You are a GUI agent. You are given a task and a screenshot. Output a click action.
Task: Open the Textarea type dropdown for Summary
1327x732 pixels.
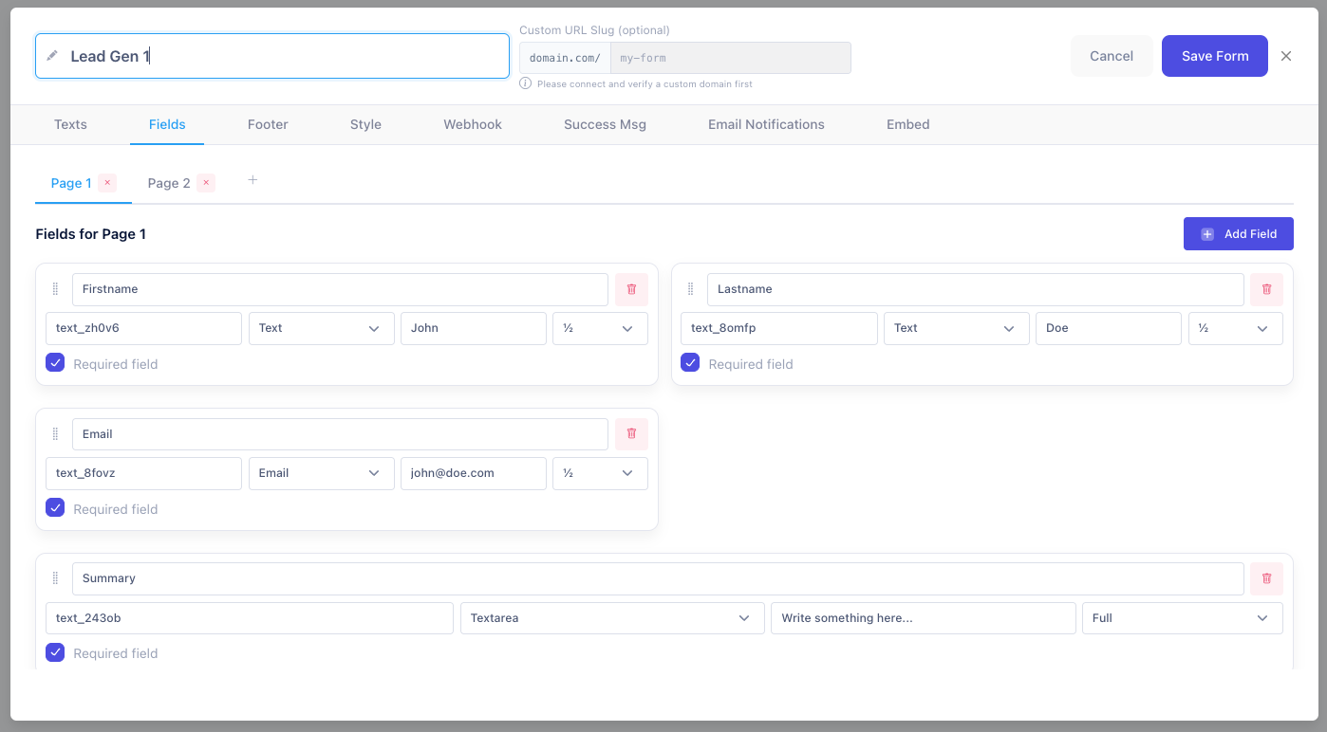coord(612,617)
